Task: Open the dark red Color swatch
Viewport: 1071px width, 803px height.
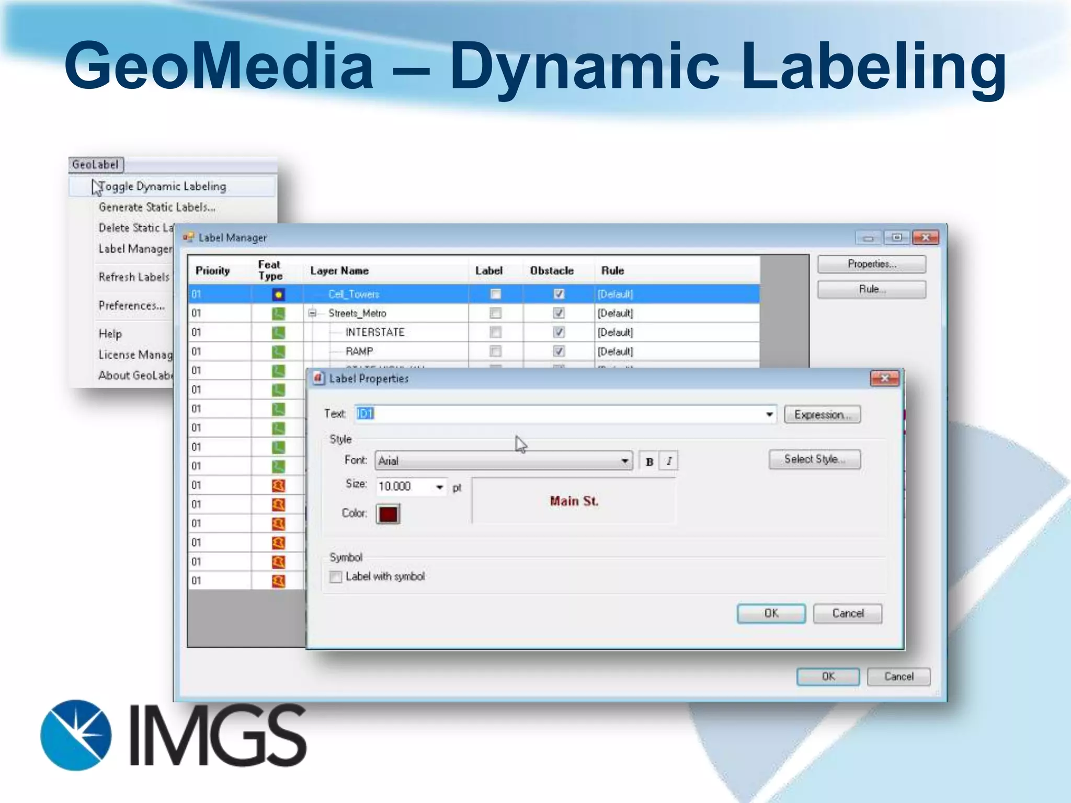Action: 388,514
